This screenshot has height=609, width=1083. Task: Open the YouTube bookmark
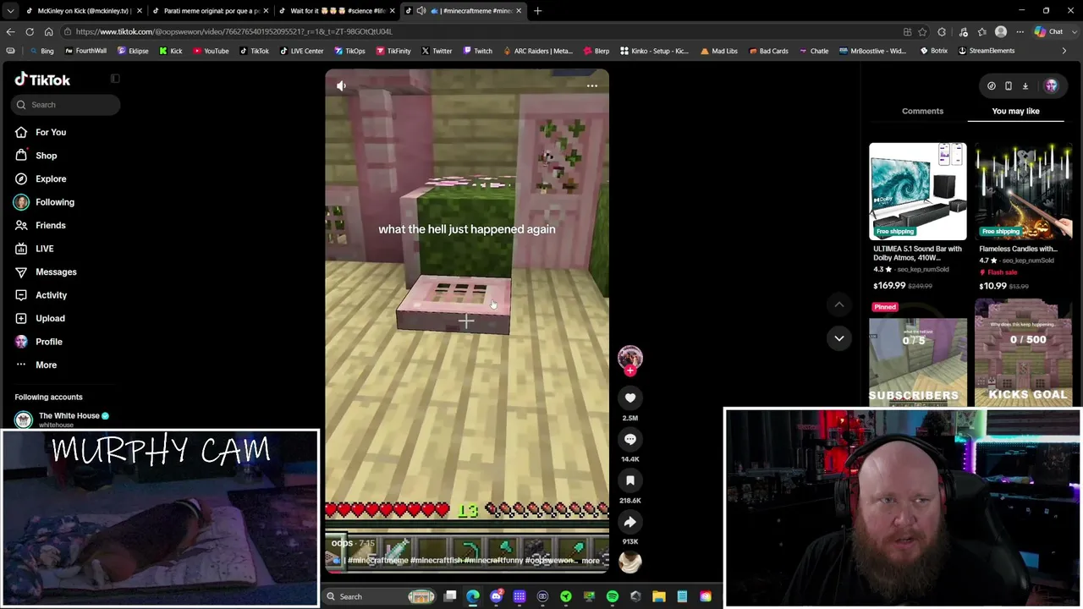pos(211,51)
